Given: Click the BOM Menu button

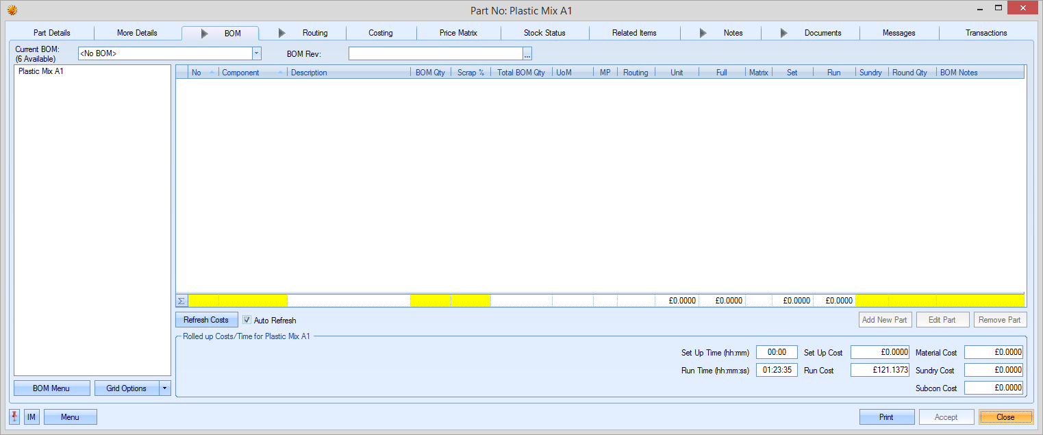Looking at the screenshot, I should pyautogui.click(x=51, y=388).
